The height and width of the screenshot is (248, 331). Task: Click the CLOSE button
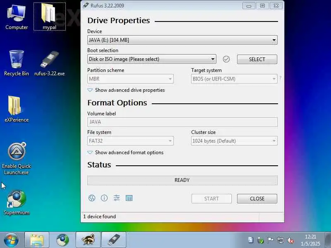point(257,199)
